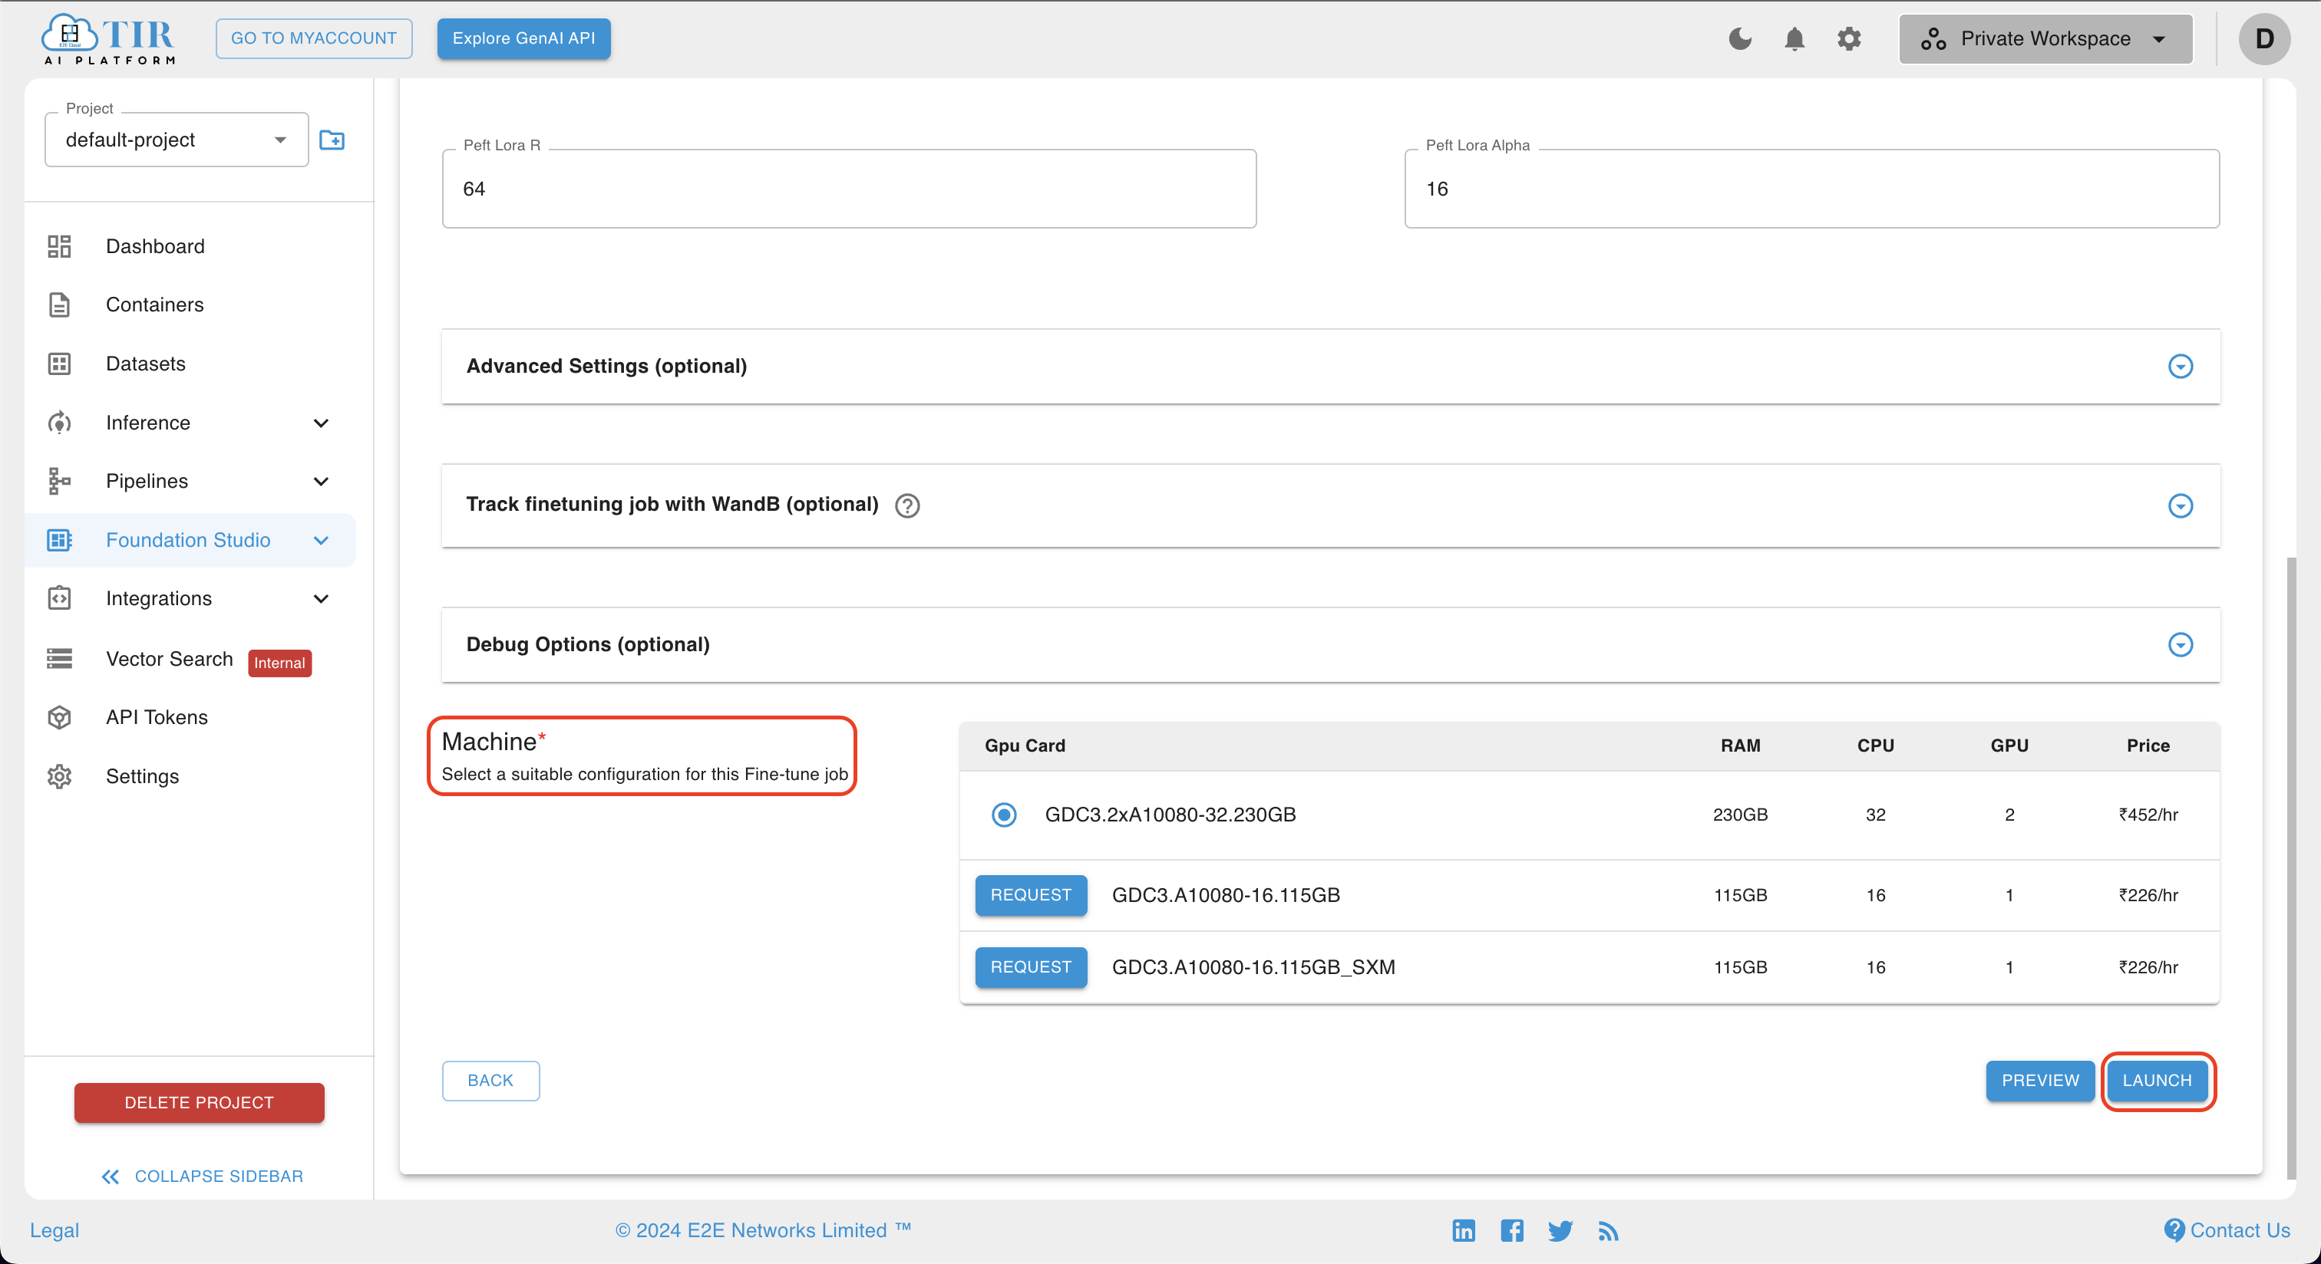Screen dimensions: 2321x1264
Task: Open the Legal footer link
Action: pyautogui.click(x=54, y=1231)
